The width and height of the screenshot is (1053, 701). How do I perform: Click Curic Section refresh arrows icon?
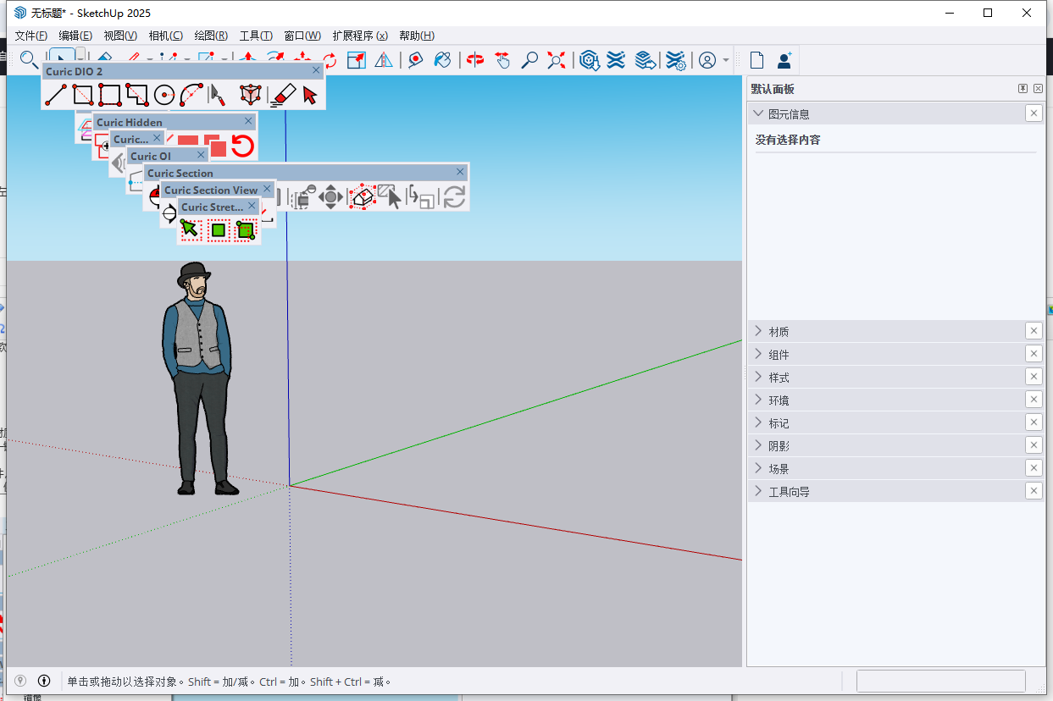click(454, 197)
